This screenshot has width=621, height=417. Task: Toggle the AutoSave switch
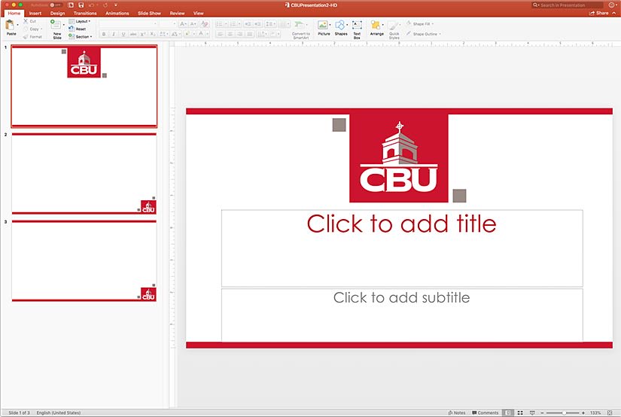coord(56,5)
